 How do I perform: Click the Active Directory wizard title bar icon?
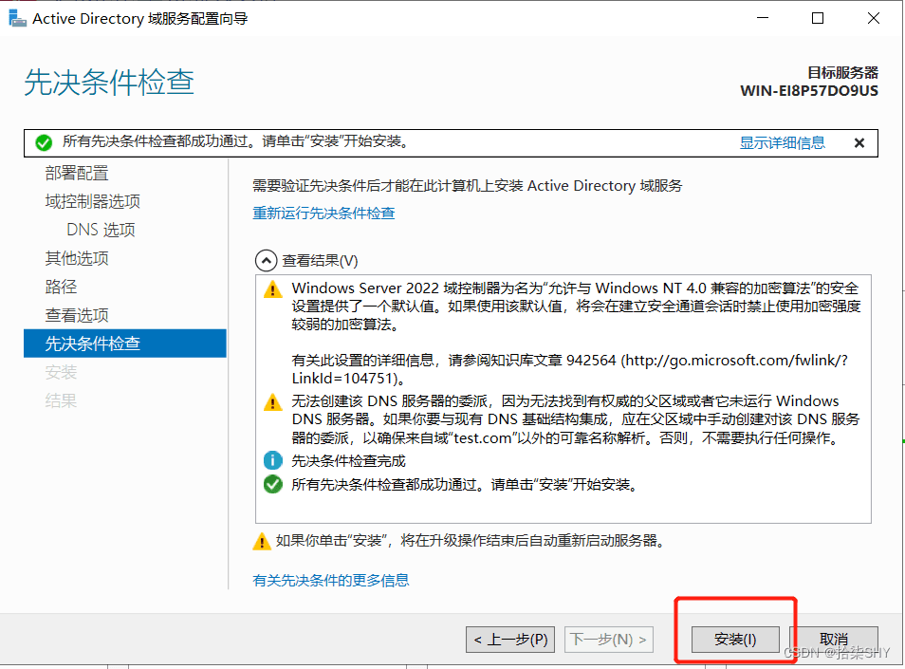17,18
